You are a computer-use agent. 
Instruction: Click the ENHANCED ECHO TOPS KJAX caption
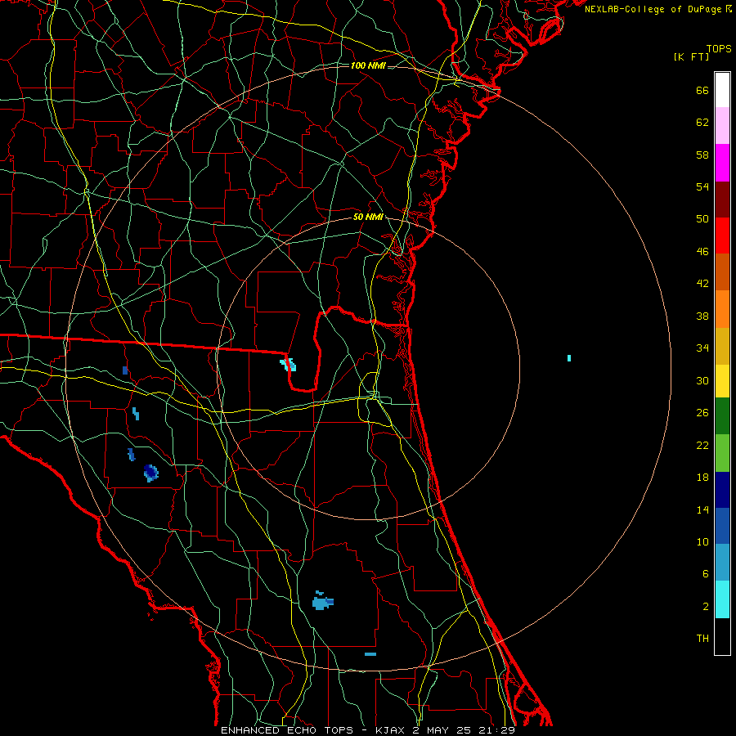[x=368, y=730]
